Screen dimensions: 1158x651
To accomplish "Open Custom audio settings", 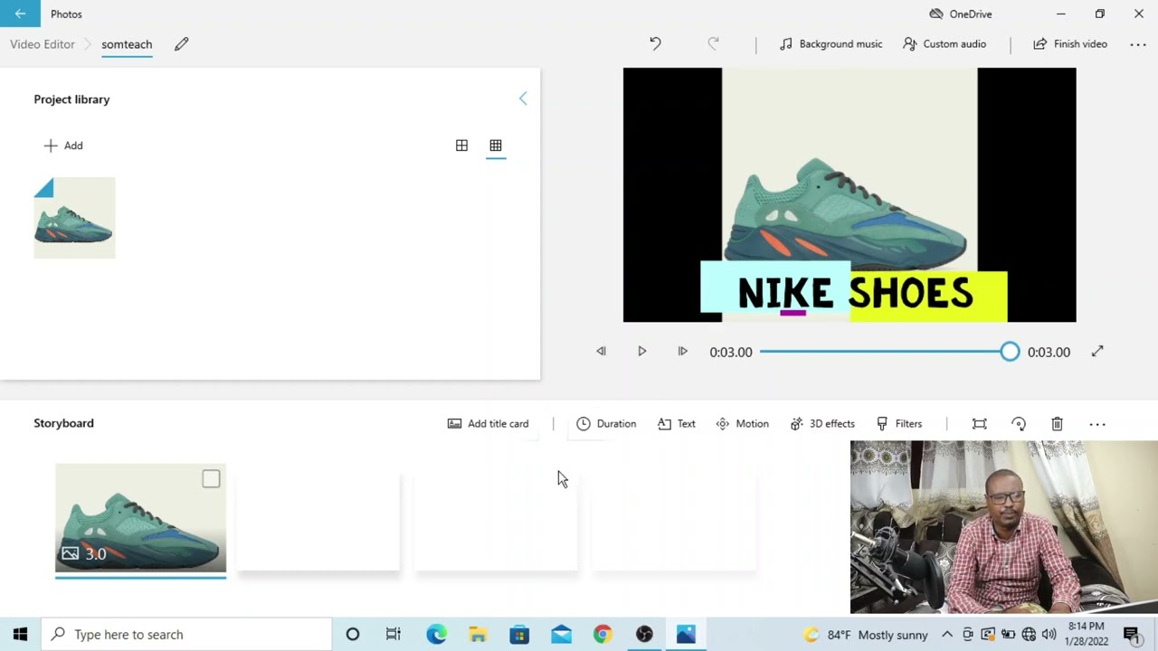I will click(x=944, y=44).
